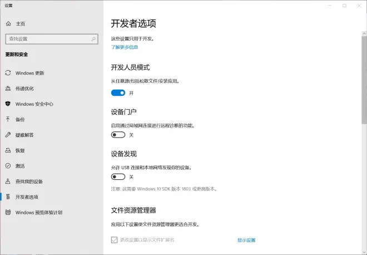
Task: Click the 激活 checkmark circle icon
Action: (x=8, y=166)
